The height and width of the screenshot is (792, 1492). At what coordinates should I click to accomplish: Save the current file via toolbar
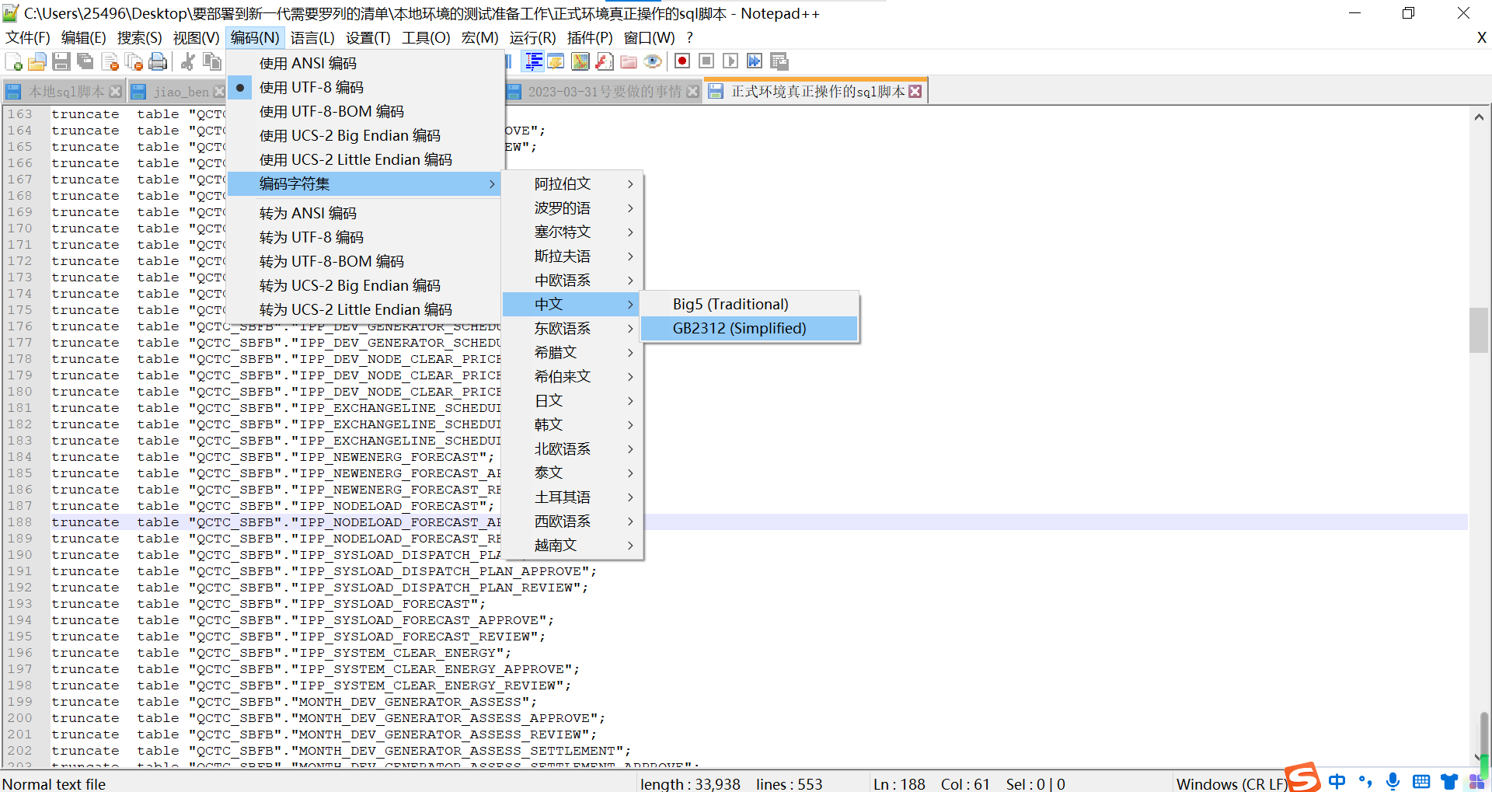point(61,62)
